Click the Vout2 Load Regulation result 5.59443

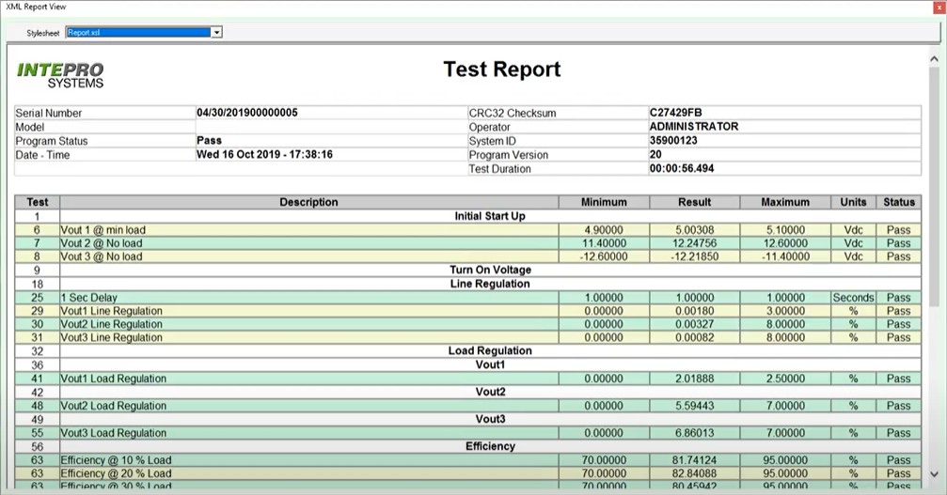[x=694, y=406]
